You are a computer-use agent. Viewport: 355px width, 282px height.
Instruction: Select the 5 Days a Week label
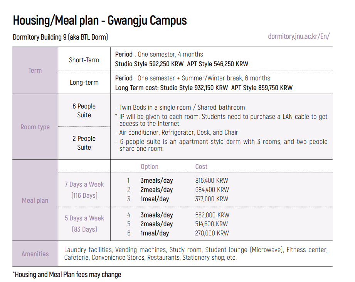(x=84, y=218)
